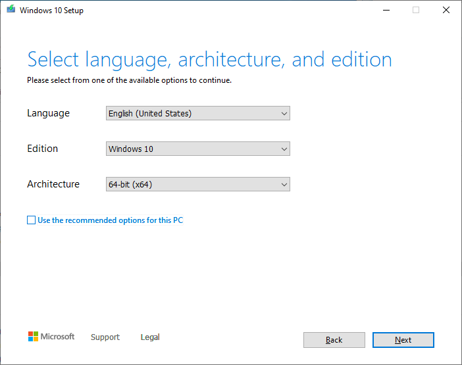Image resolution: width=462 pixels, height=365 pixels.
Task: Expand the Edition dropdown showing Windows 10
Action: click(198, 149)
